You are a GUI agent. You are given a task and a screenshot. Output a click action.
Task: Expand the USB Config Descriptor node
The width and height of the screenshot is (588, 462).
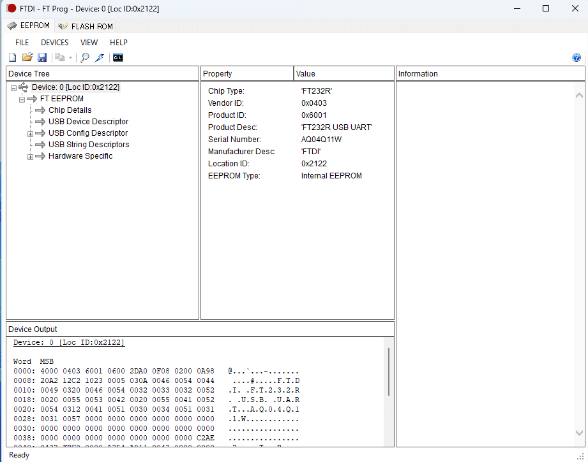(31, 134)
